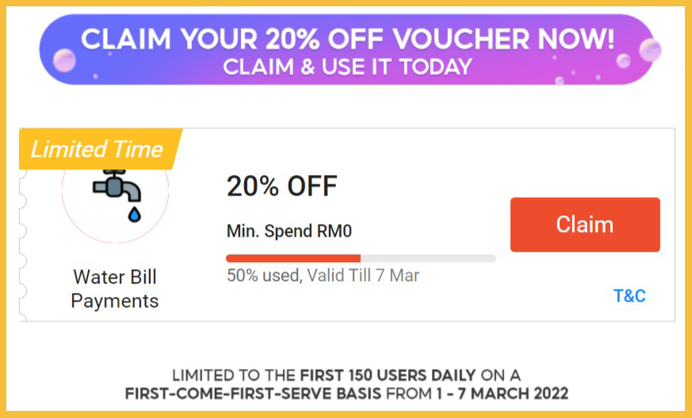
Task: Click the red filled portion of usage bar
Action: point(293,258)
